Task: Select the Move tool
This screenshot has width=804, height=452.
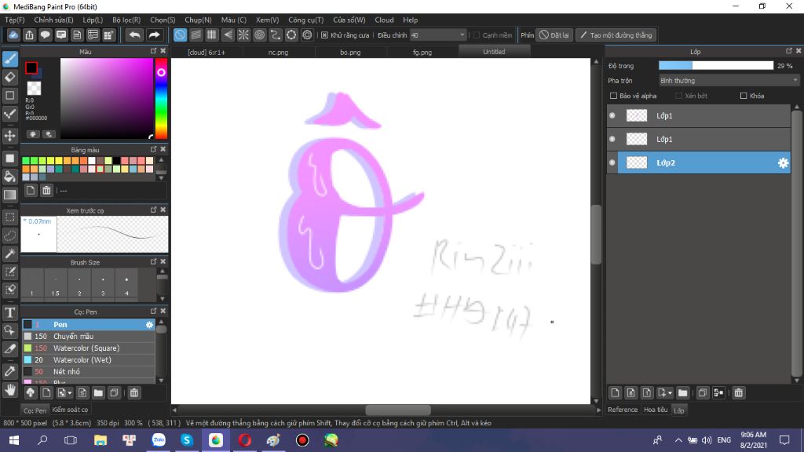Action: click(9, 136)
